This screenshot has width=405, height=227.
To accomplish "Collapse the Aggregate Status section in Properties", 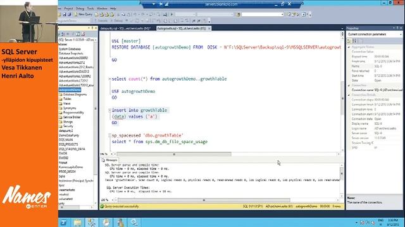I will [349, 47].
